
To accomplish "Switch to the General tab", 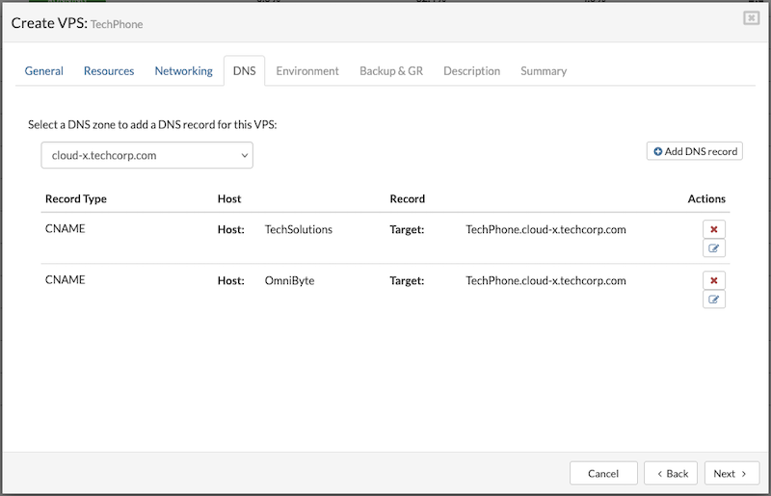I will click(x=44, y=71).
